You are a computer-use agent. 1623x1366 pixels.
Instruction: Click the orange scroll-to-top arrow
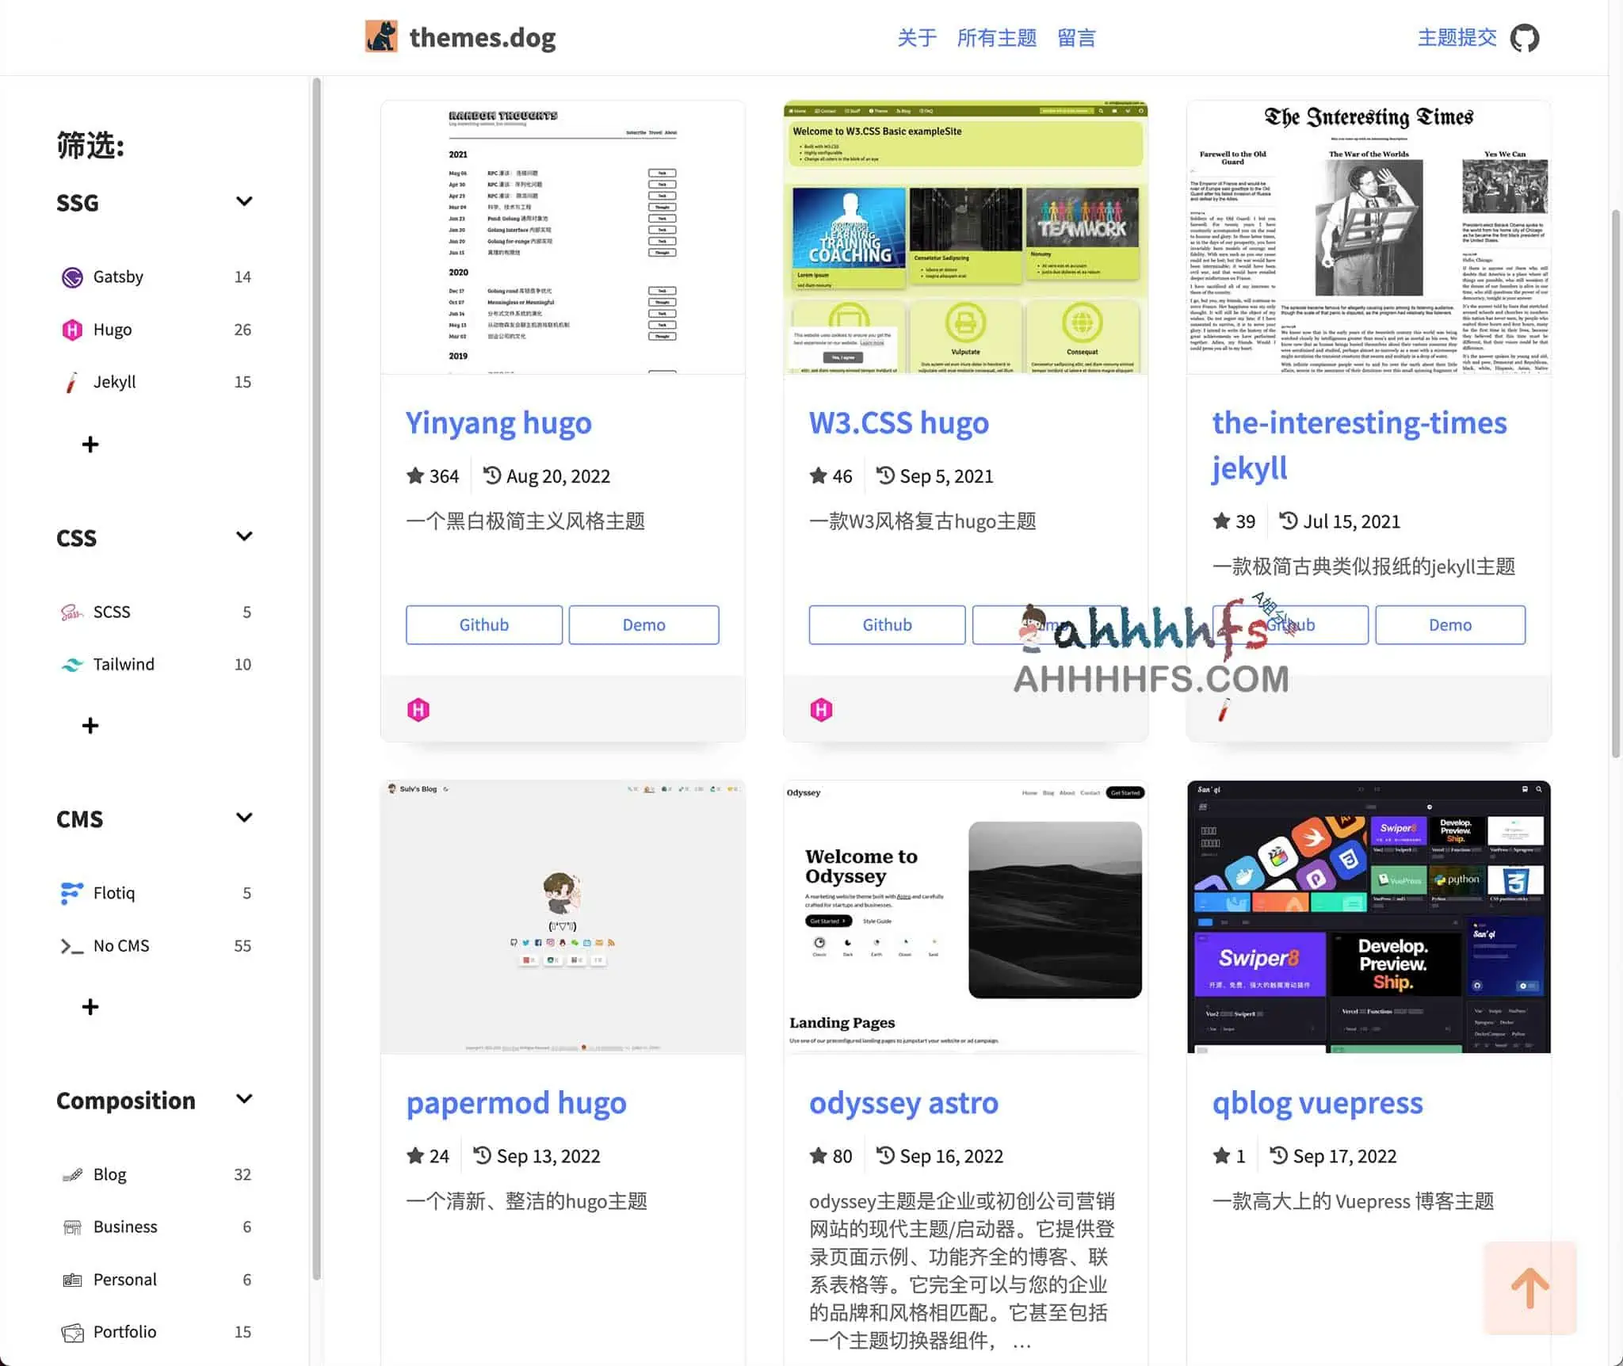[x=1529, y=1288]
